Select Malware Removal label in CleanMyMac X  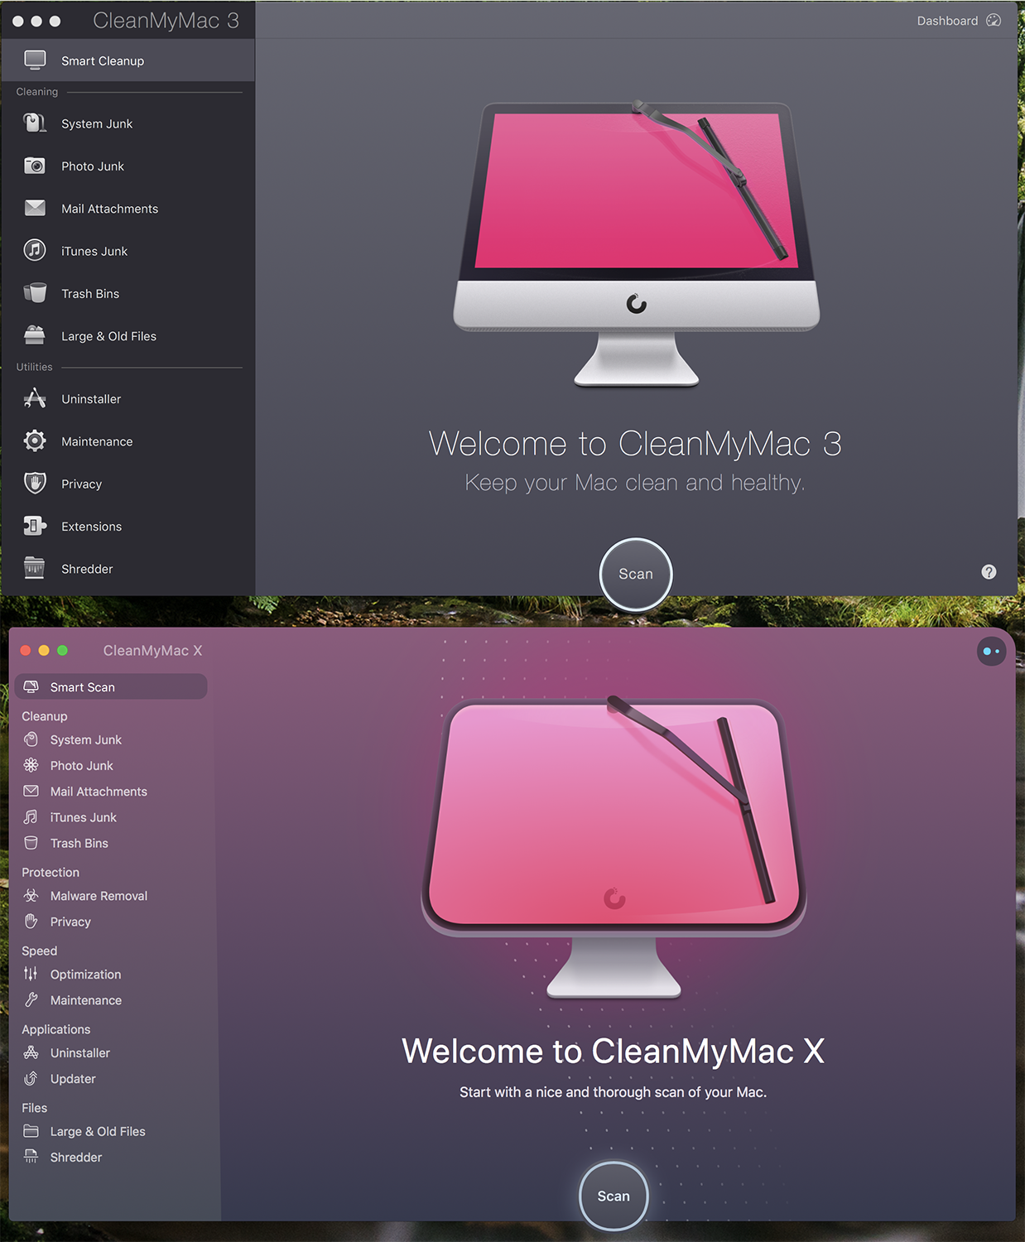(x=99, y=896)
